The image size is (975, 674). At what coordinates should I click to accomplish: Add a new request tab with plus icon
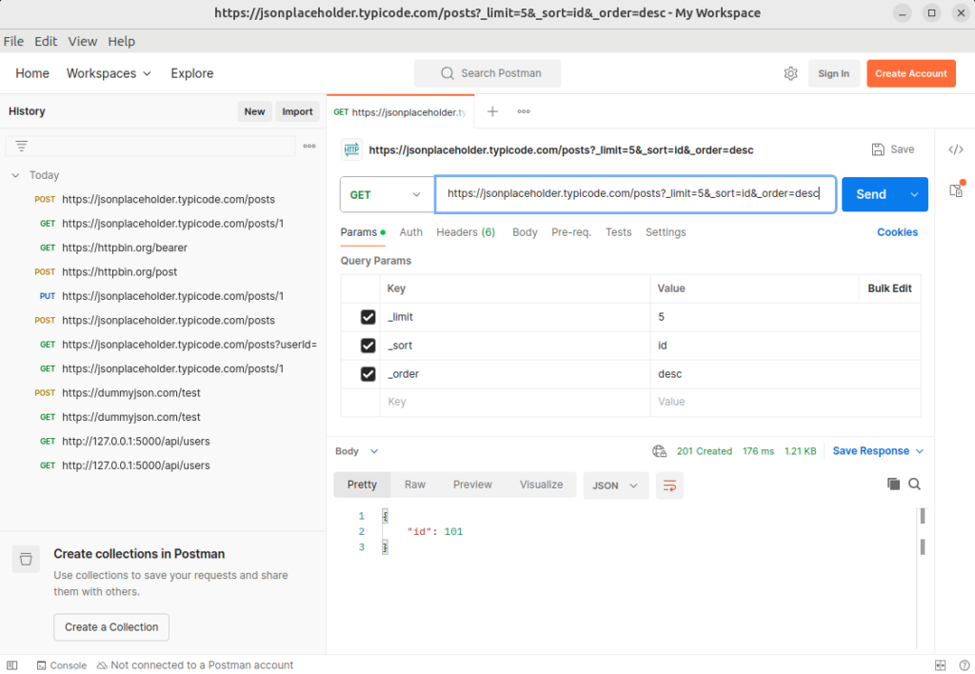point(492,111)
